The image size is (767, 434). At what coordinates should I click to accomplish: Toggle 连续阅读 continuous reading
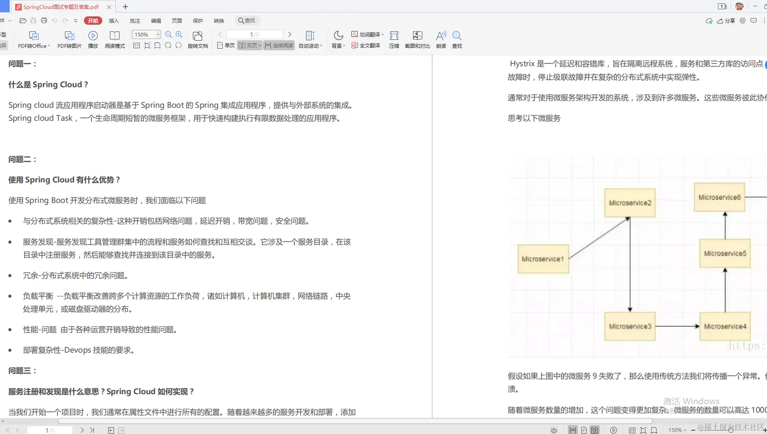[x=279, y=45]
